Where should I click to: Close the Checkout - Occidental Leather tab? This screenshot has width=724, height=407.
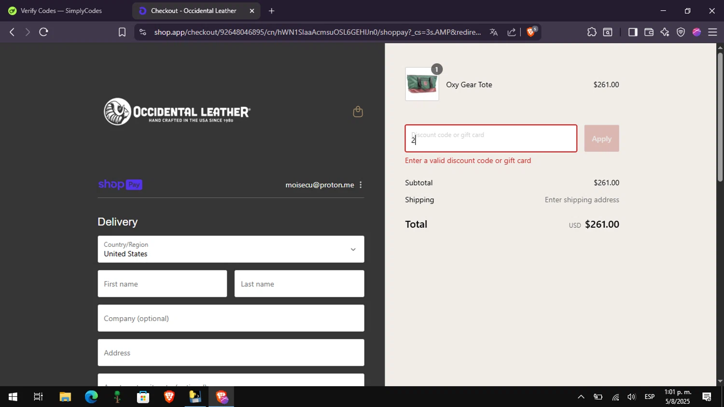[x=251, y=11]
